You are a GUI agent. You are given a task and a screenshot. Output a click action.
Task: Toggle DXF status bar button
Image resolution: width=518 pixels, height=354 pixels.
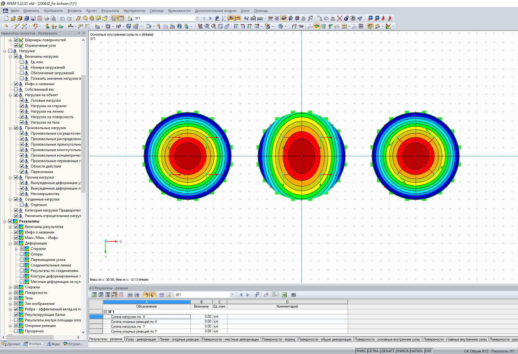click(428, 351)
